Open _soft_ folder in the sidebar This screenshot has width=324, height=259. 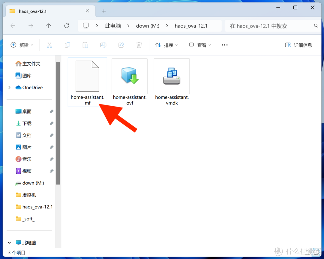(x=25, y=219)
